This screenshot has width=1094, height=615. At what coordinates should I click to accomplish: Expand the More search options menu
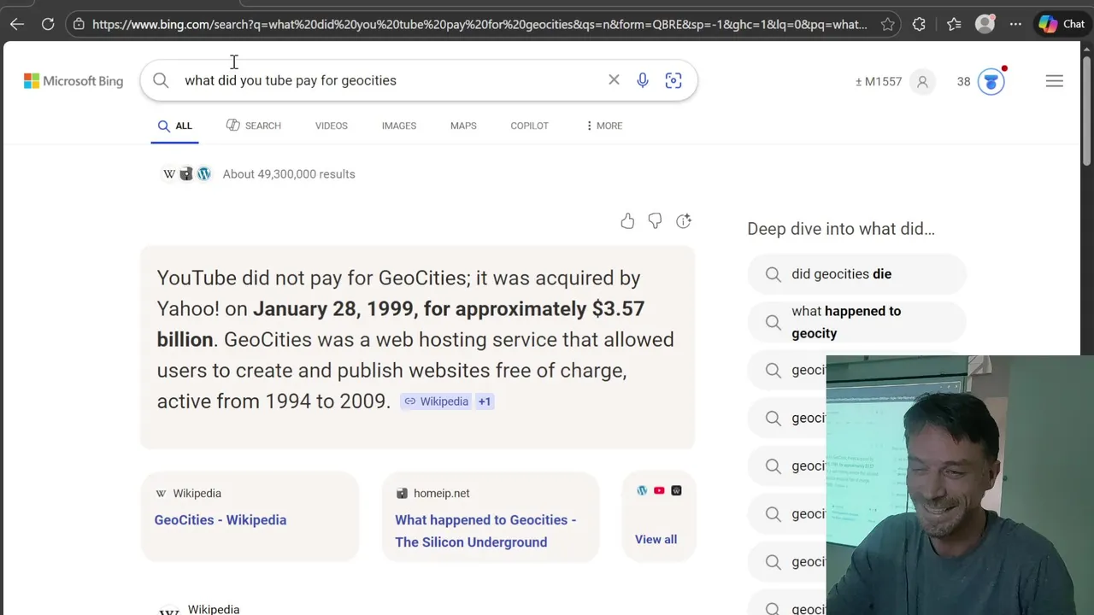click(603, 126)
